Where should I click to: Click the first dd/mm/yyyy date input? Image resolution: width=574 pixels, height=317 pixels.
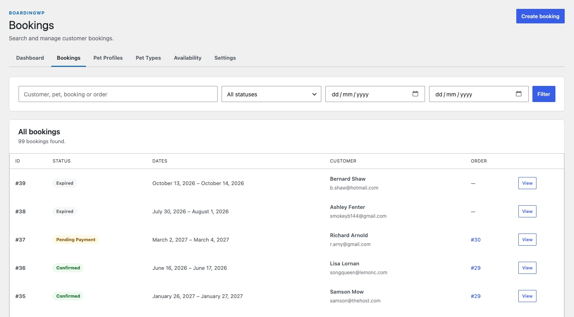coord(375,94)
